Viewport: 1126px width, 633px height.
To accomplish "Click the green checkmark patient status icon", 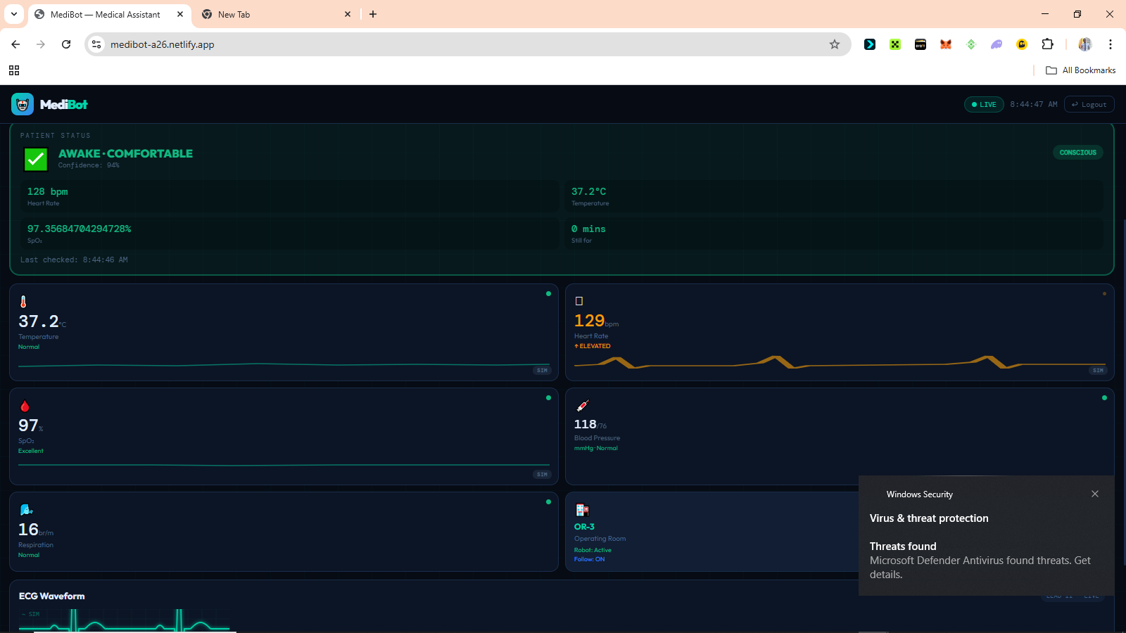I will click(36, 160).
